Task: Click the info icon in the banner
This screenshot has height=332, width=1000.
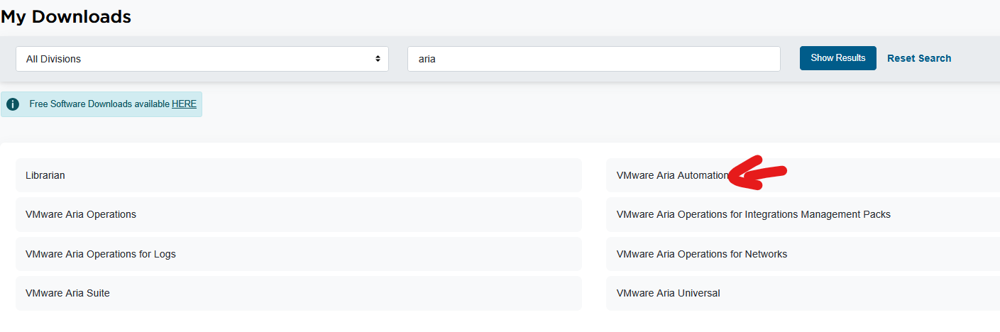Action: click(x=13, y=104)
